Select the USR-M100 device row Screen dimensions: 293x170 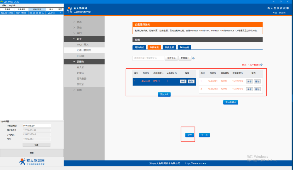pyautogui.click(x=21, y=13)
